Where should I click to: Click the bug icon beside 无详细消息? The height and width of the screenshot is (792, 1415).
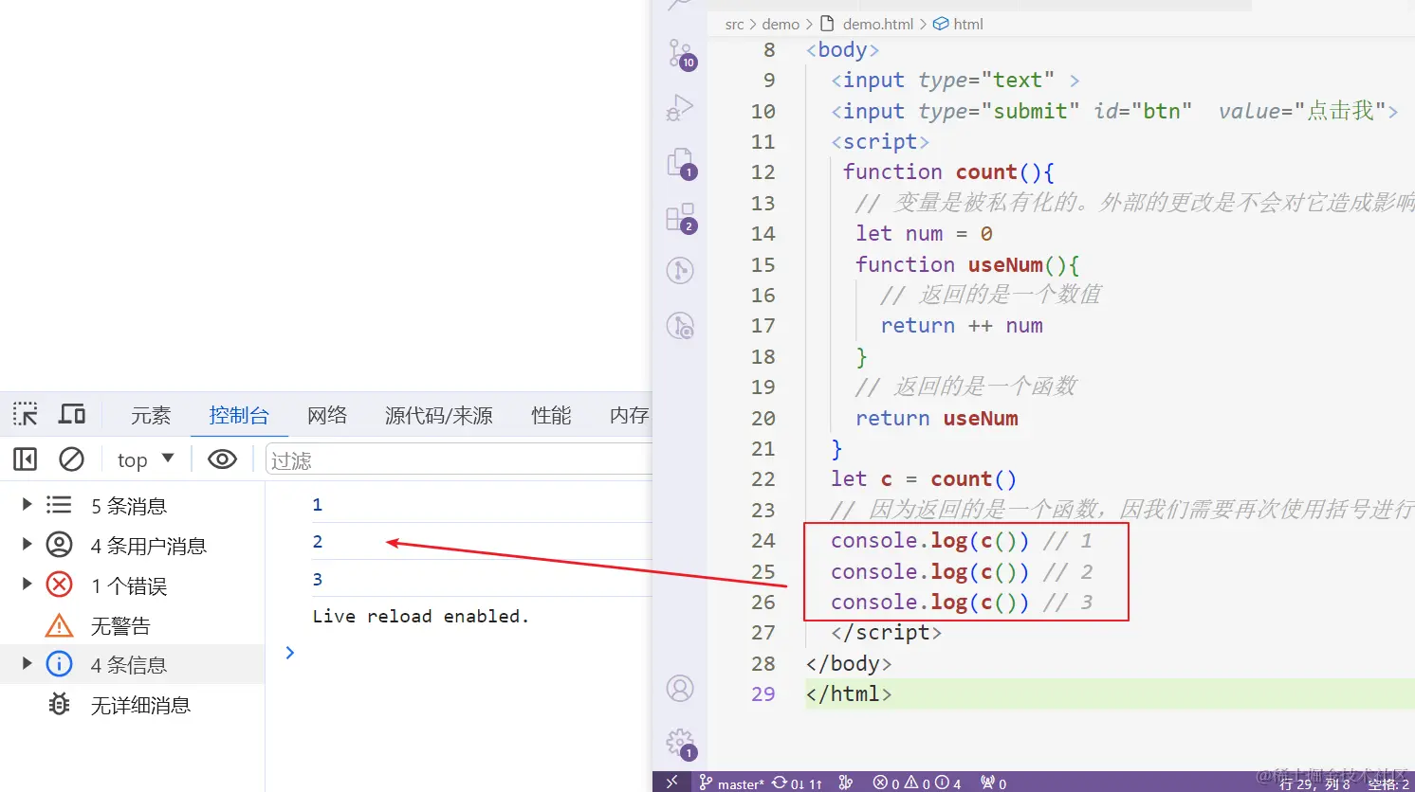pyautogui.click(x=59, y=704)
